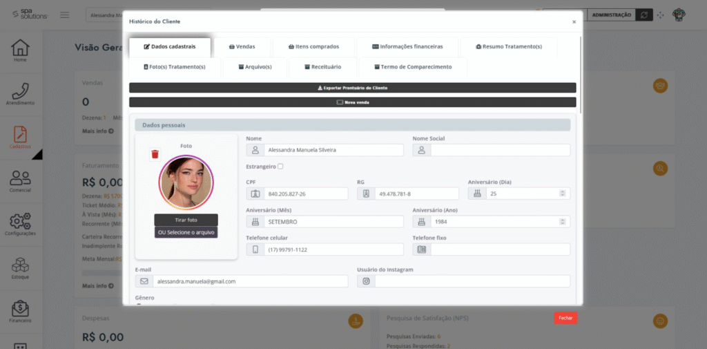
Task: Click the Tirar foto button
Action: tap(186, 220)
